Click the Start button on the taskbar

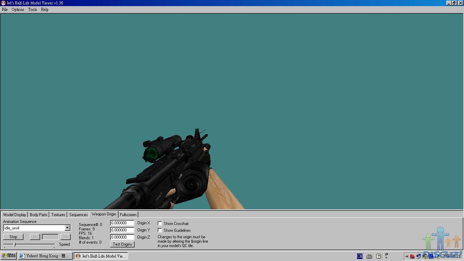pyautogui.click(x=8, y=256)
